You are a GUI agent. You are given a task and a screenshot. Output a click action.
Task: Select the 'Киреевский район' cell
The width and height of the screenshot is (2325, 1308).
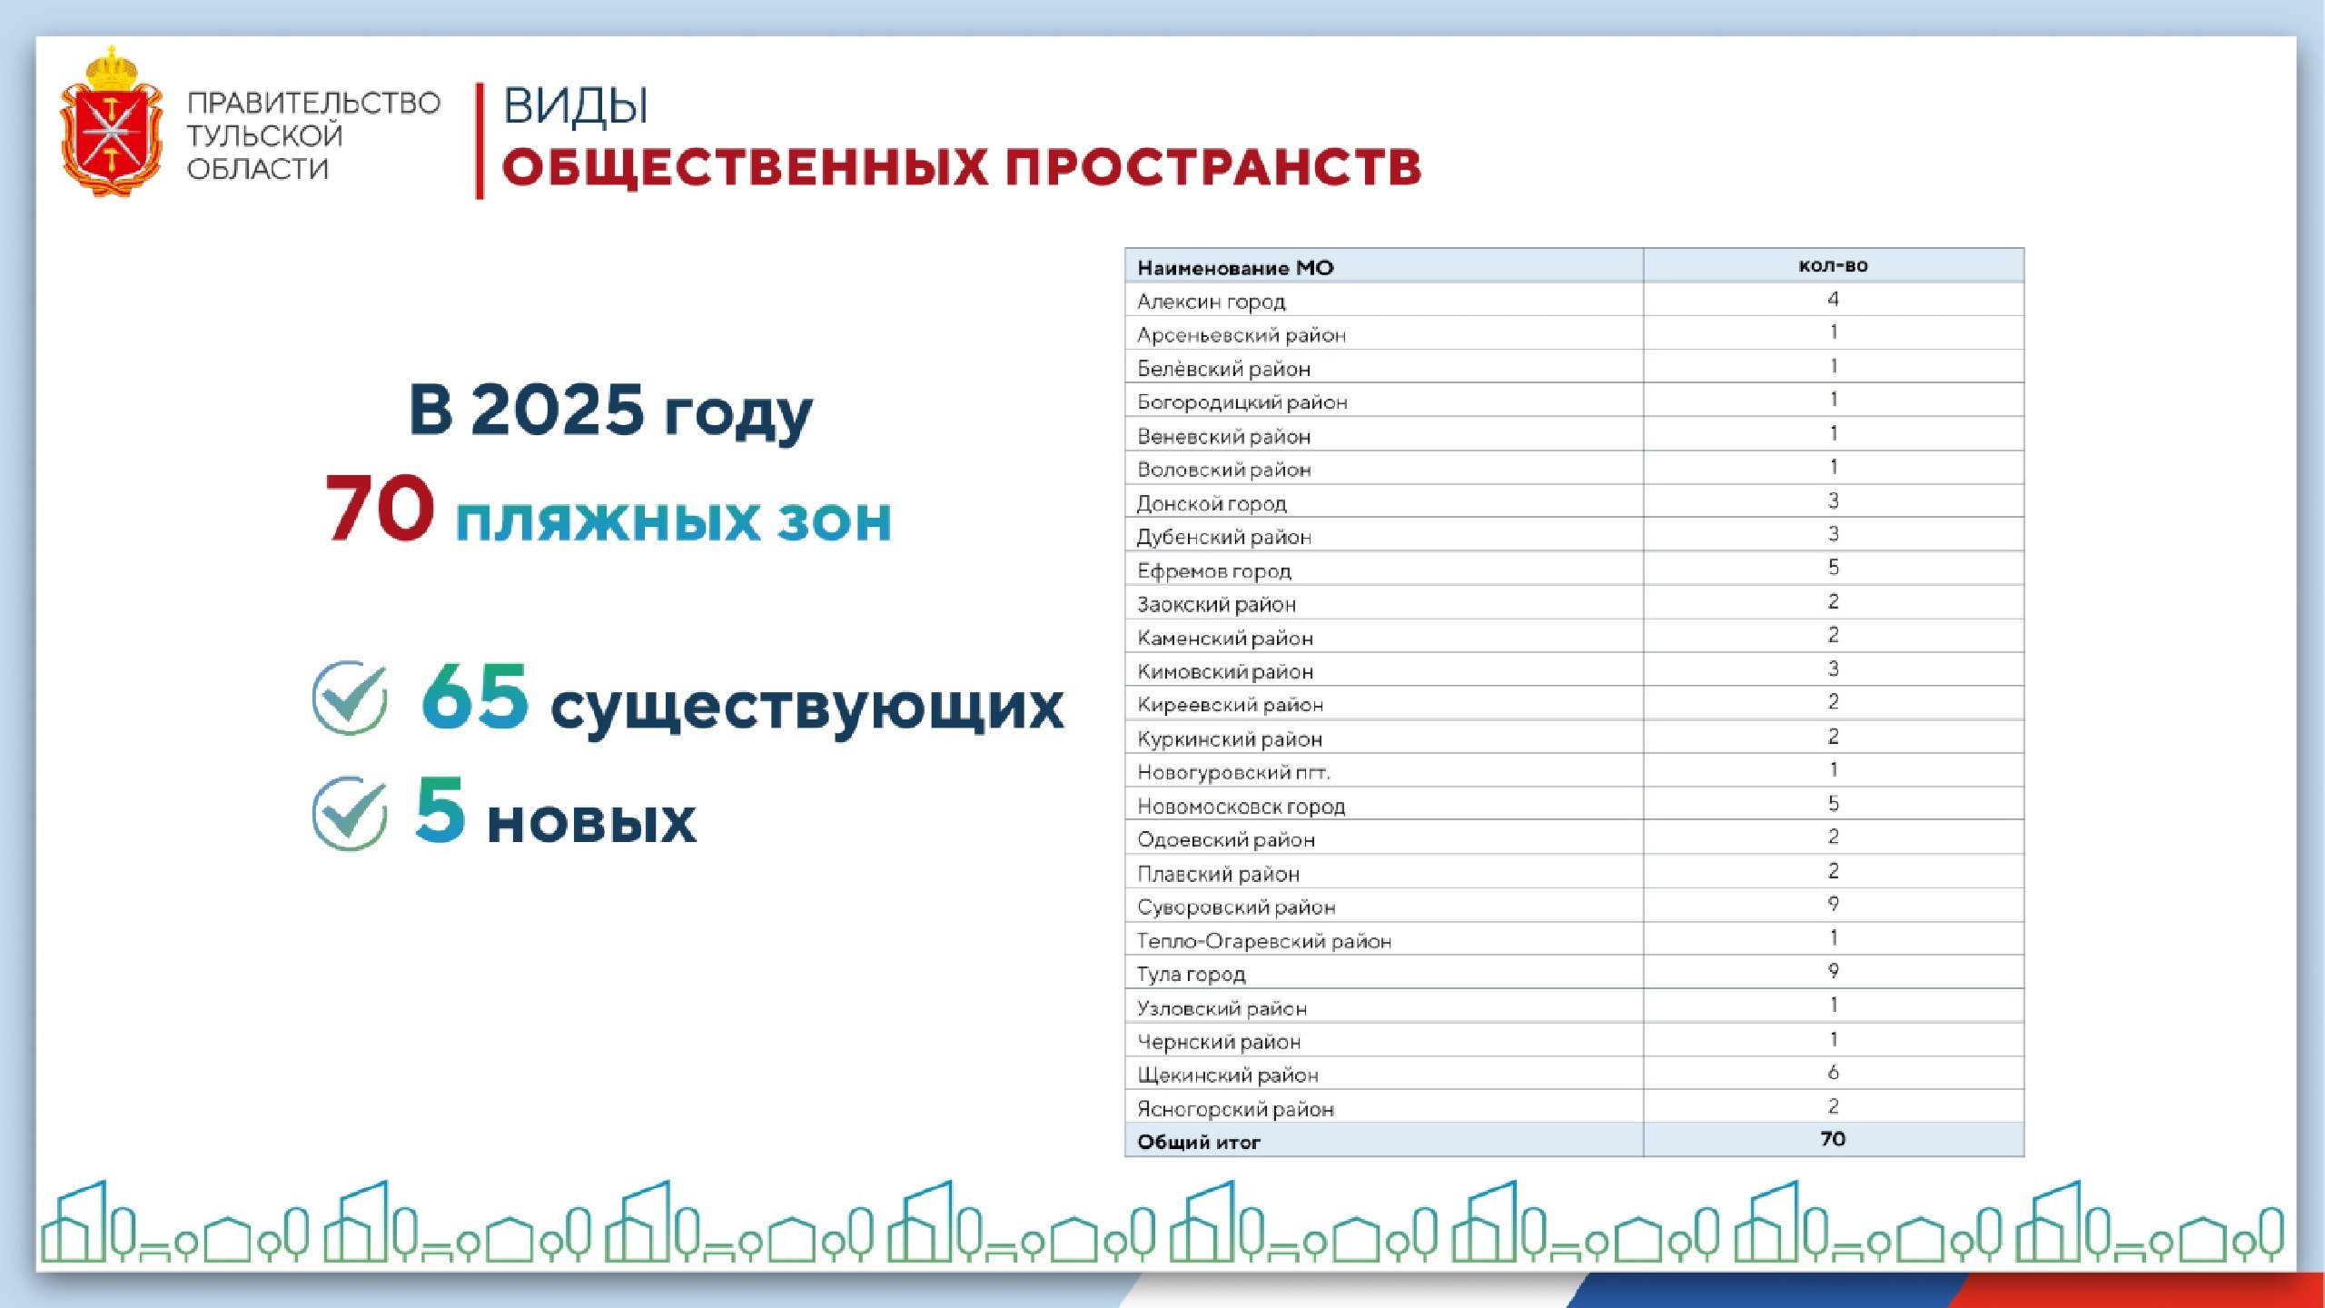coord(1384,703)
